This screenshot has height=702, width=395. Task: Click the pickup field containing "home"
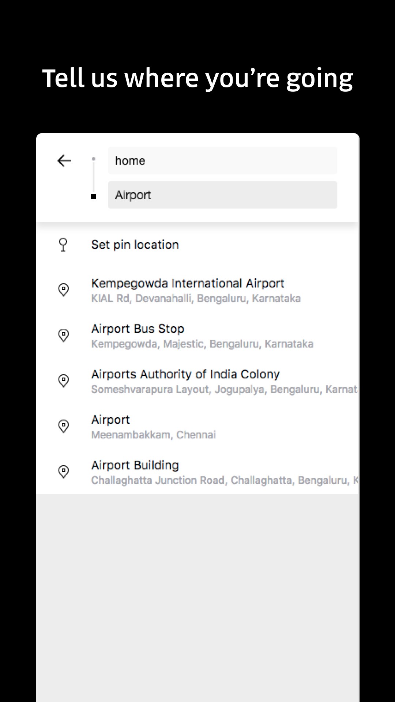tap(222, 161)
